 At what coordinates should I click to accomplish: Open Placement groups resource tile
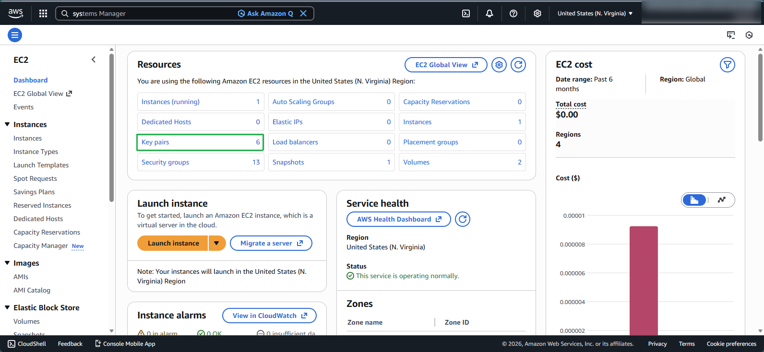point(462,142)
